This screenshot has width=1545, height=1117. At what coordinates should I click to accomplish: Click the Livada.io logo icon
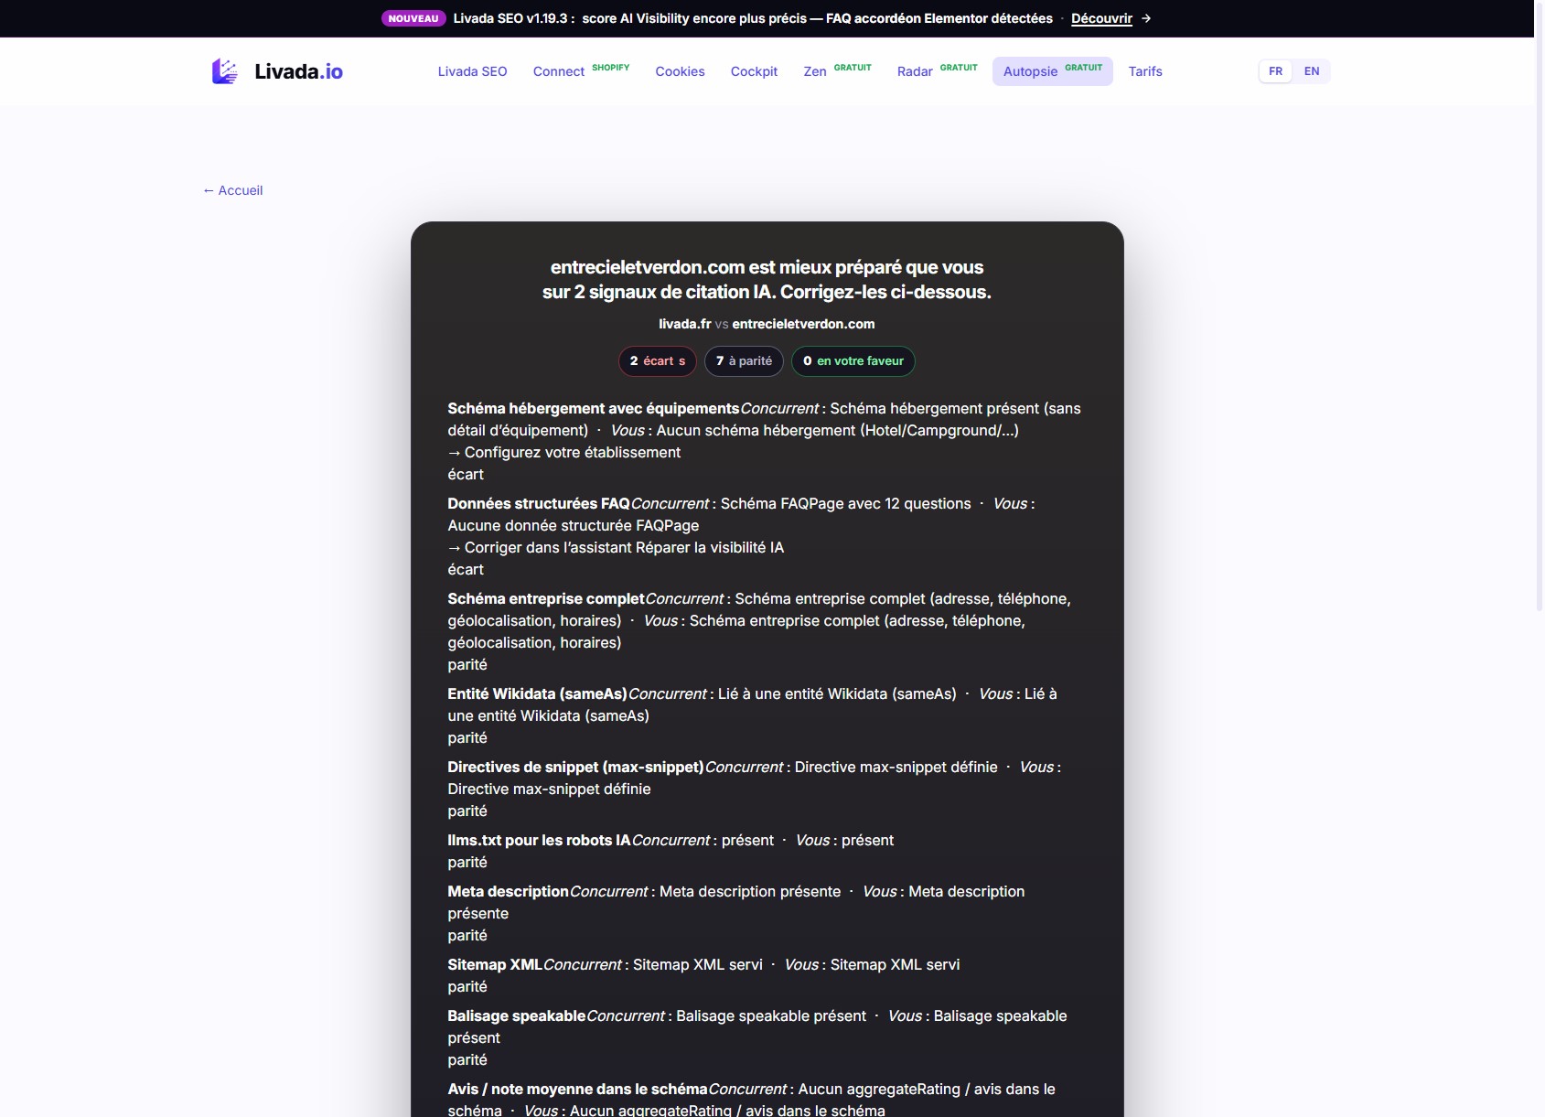[225, 71]
